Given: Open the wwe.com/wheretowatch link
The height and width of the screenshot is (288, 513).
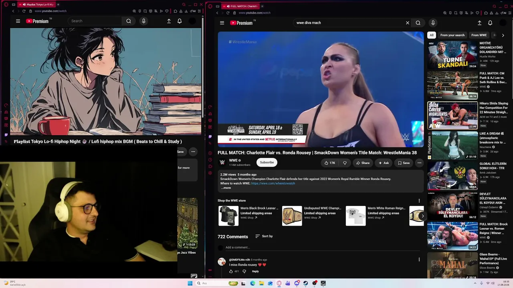Looking at the screenshot, I should coord(273,183).
